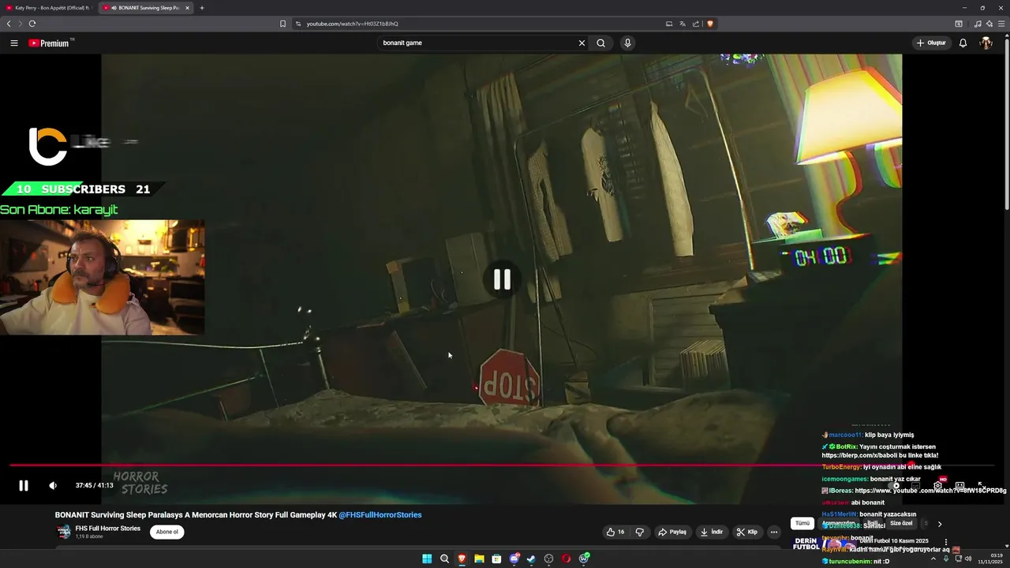
Task: Open Brave Shields lion icon
Action: 709,24
